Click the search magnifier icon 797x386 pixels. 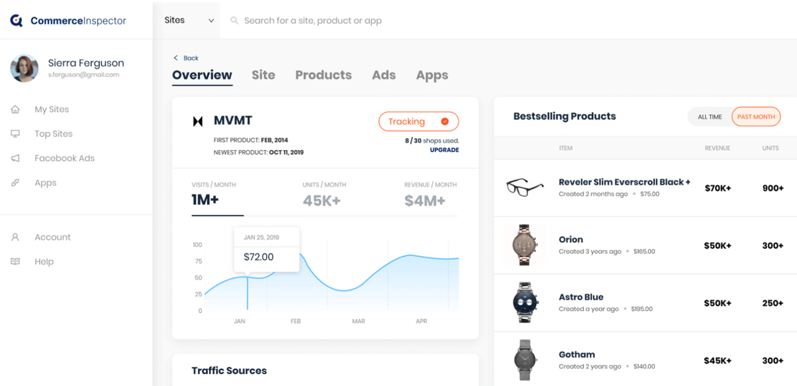[234, 21]
